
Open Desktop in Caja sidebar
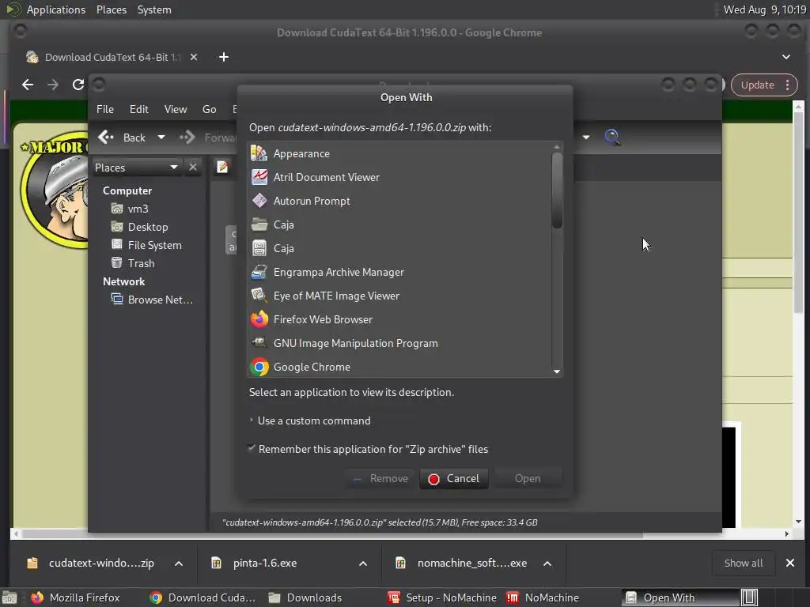click(x=148, y=227)
